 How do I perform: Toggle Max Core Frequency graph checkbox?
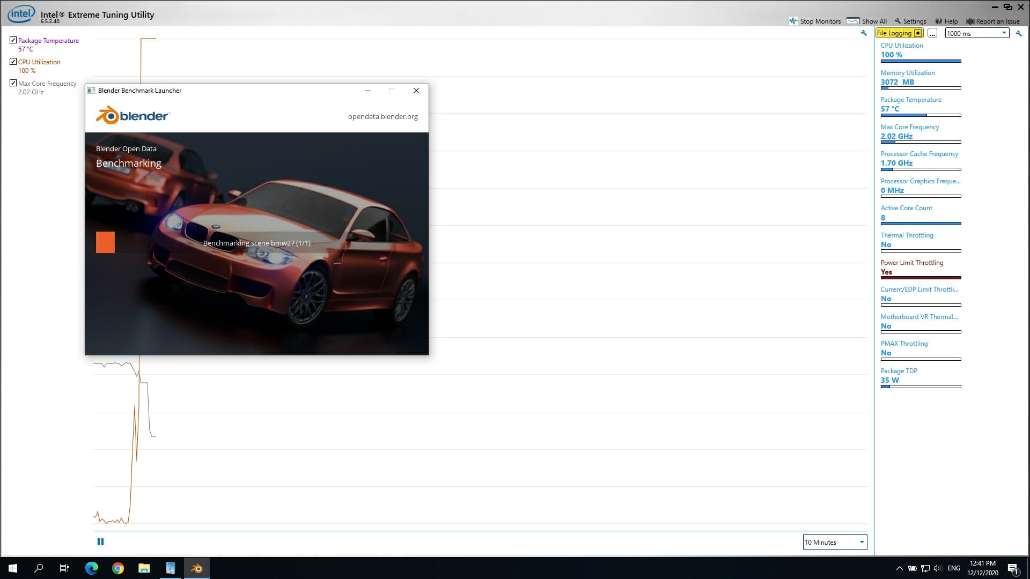tap(13, 83)
